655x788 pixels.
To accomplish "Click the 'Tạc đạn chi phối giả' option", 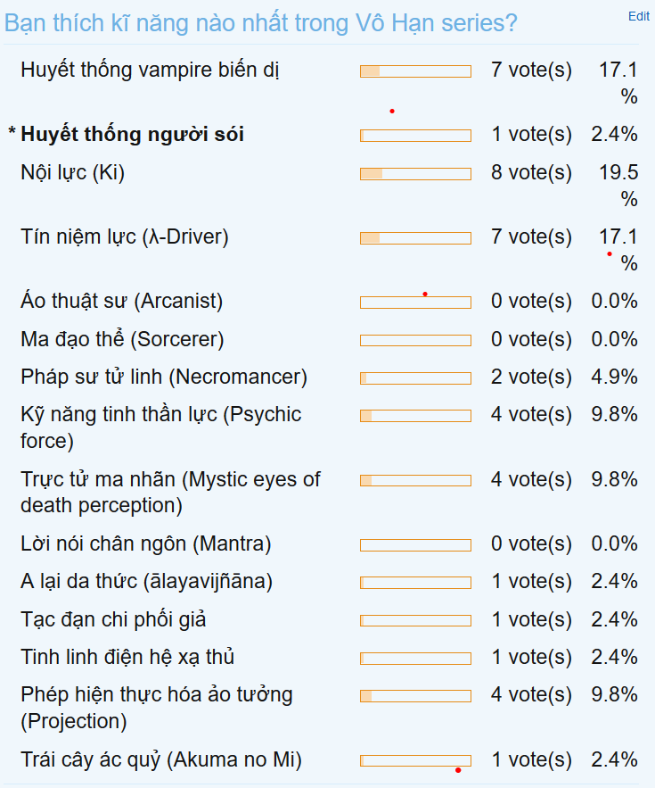I will 113,619.
